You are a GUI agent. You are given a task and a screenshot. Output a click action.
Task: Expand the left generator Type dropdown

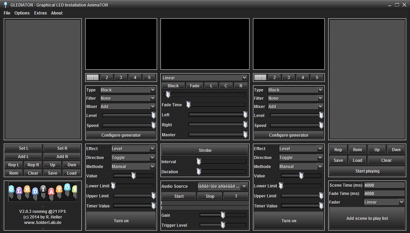point(128,90)
